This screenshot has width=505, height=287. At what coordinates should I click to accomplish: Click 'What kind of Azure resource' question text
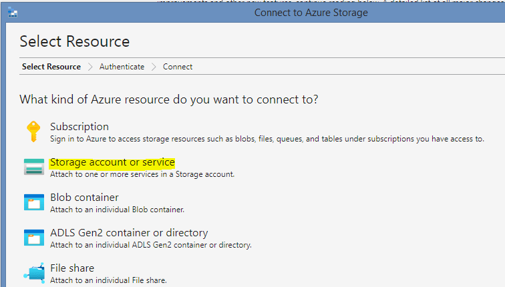(169, 99)
